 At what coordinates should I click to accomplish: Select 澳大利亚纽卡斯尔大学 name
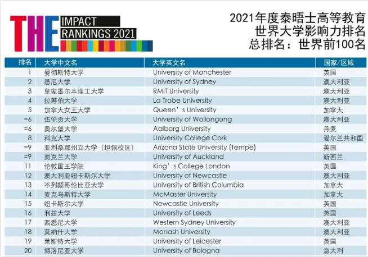(77, 176)
